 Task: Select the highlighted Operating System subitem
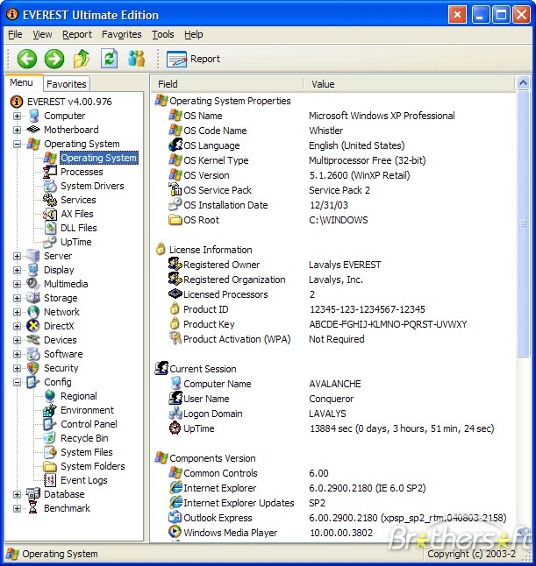coord(98,158)
